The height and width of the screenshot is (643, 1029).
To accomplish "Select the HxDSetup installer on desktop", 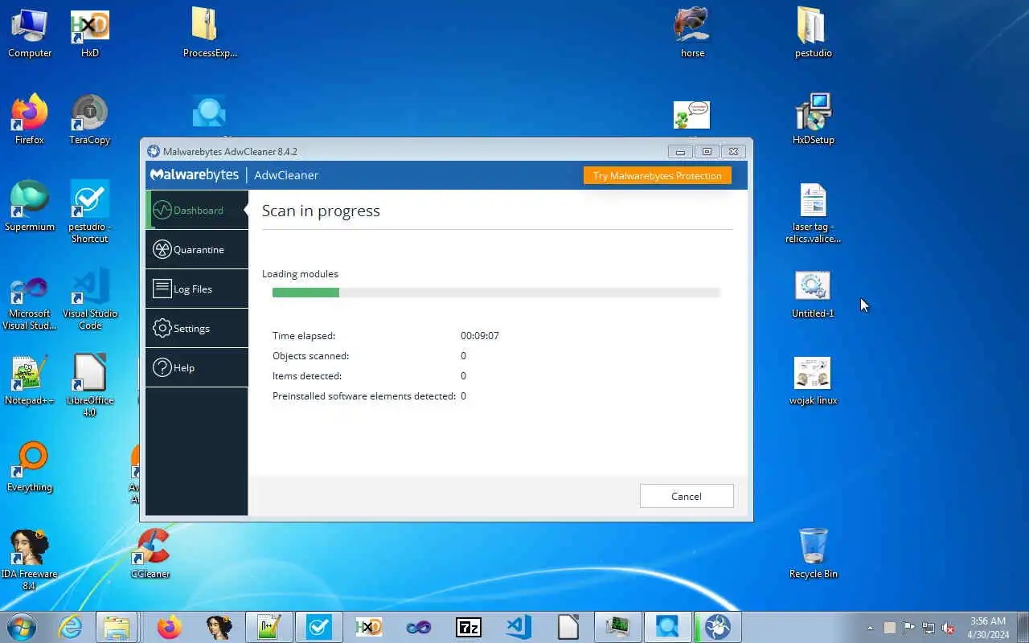I will tap(813, 120).
